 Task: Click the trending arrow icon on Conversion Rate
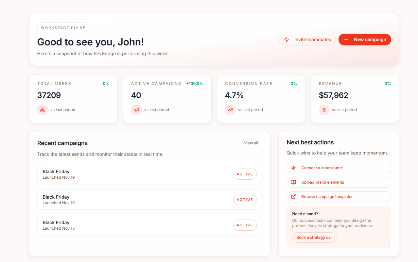tap(230, 110)
